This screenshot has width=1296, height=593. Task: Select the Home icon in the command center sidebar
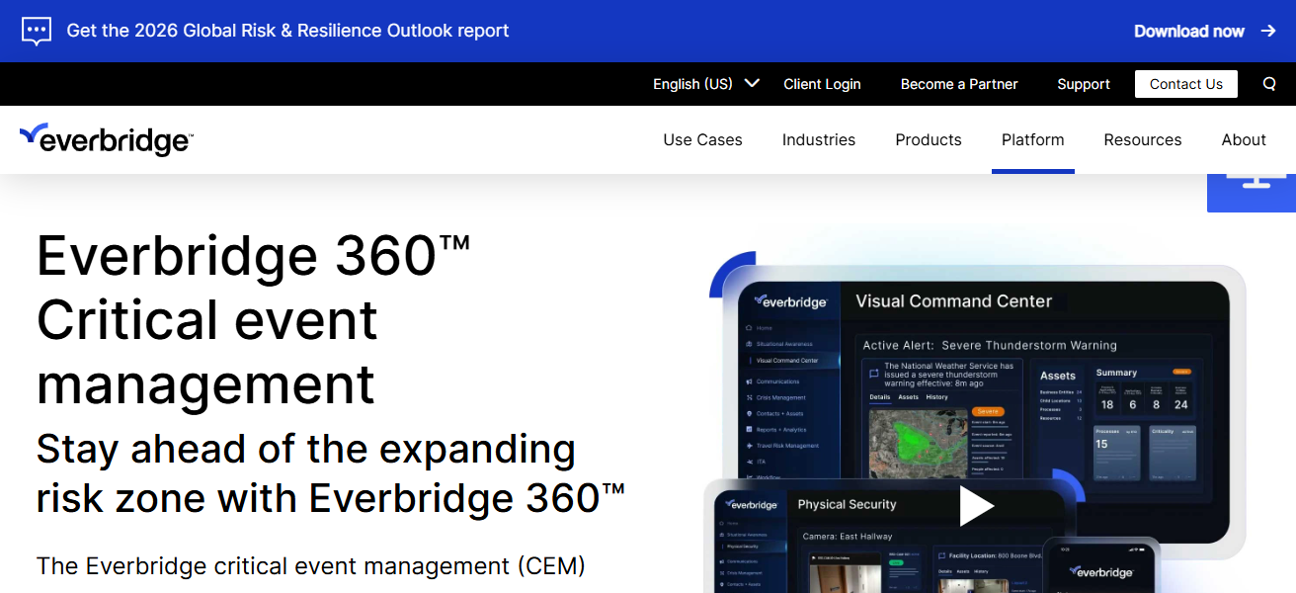[748, 328]
